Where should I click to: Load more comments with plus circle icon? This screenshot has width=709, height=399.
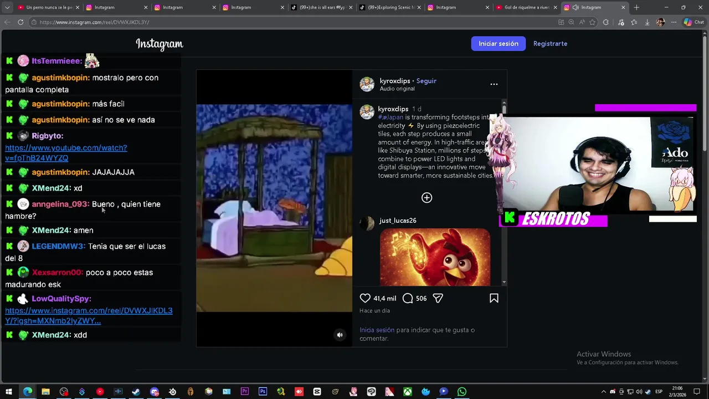[427, 198]
